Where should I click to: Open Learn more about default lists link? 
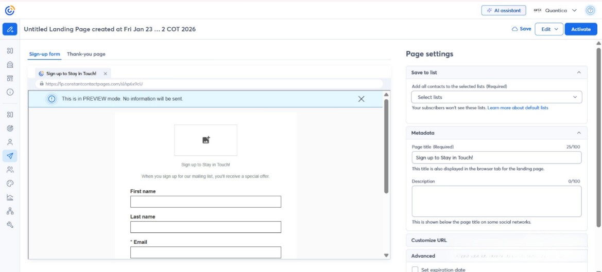[x=518, y=108]
